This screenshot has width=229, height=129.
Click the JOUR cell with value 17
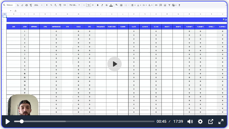(25, 93)
